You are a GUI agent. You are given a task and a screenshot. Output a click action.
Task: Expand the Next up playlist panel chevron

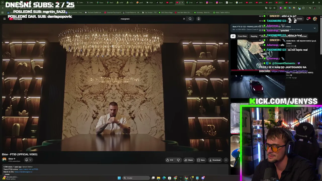315,28
